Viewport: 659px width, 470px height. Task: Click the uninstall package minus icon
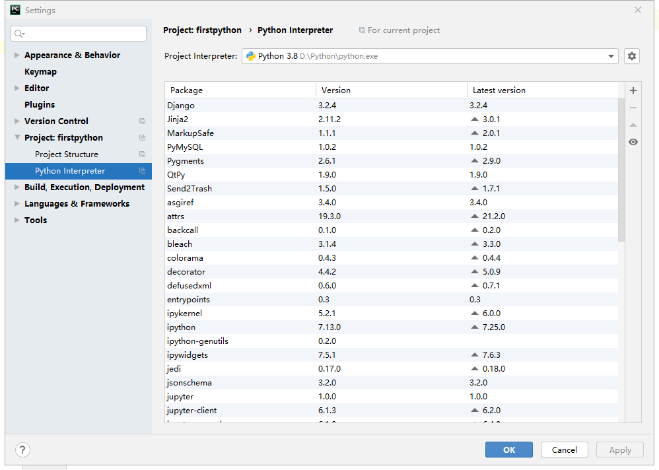(633, 108)
